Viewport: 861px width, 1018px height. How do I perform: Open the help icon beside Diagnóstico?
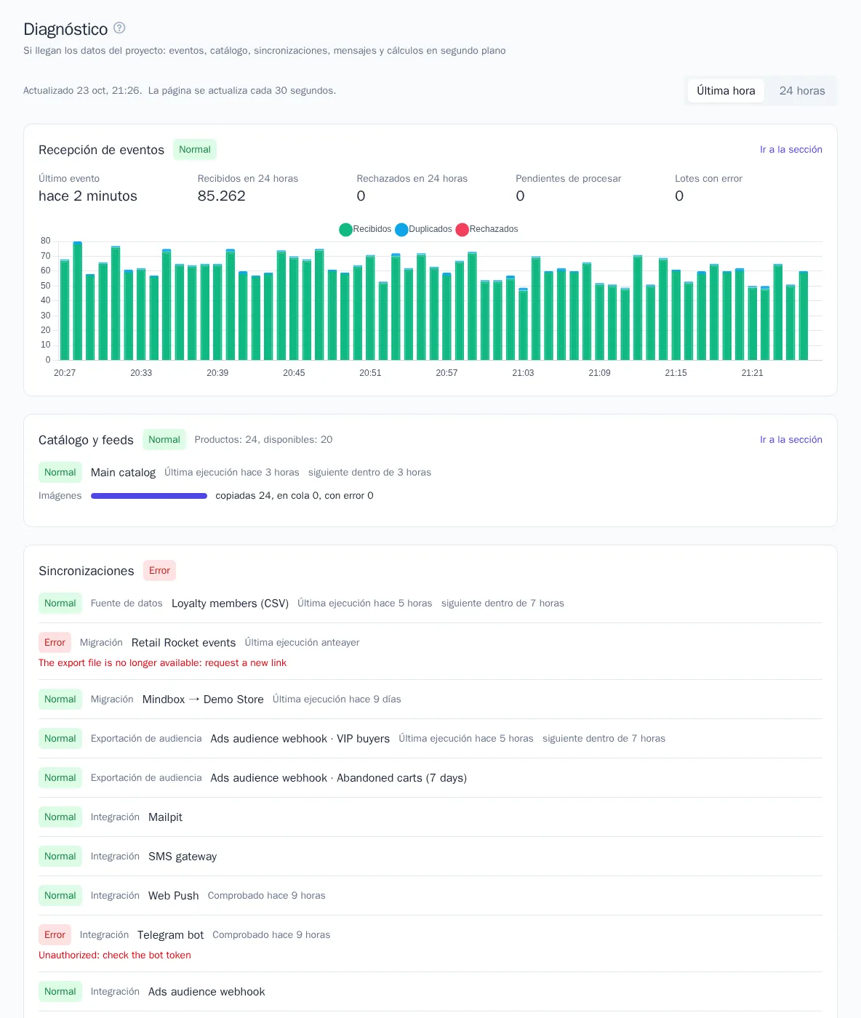[119, 28]
